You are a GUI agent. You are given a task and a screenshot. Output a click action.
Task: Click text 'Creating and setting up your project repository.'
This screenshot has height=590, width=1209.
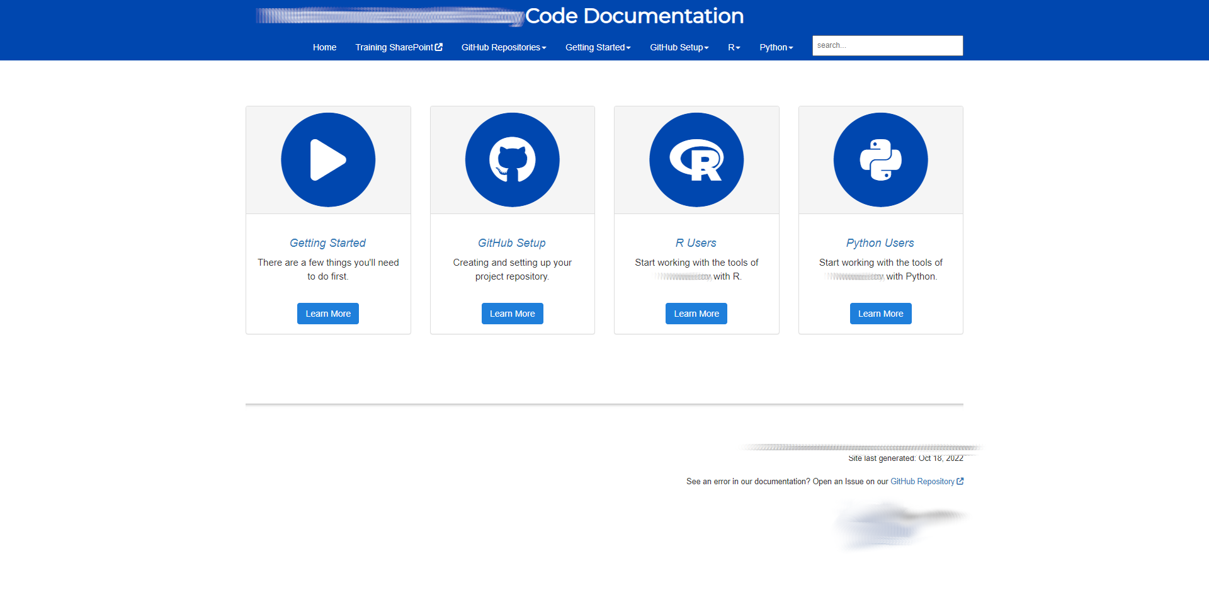pyautogui.click(x=513, y=269)
